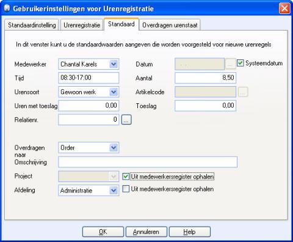This screenshot has height=242, width=293.
Task: Click the Artikelcode input field
Action: [x=205, y=92]
